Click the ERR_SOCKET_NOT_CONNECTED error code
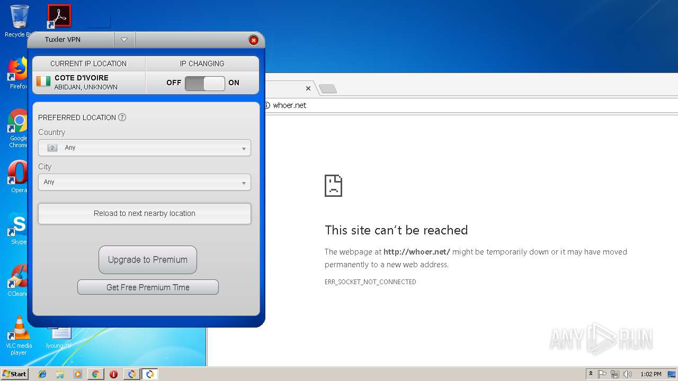 [x=370, y=282]
